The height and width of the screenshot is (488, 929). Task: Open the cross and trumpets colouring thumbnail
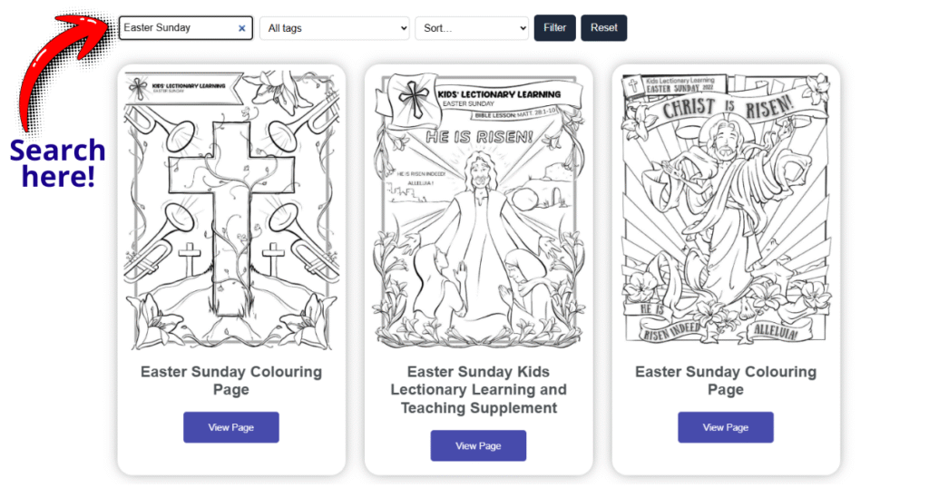coord(231,210)
